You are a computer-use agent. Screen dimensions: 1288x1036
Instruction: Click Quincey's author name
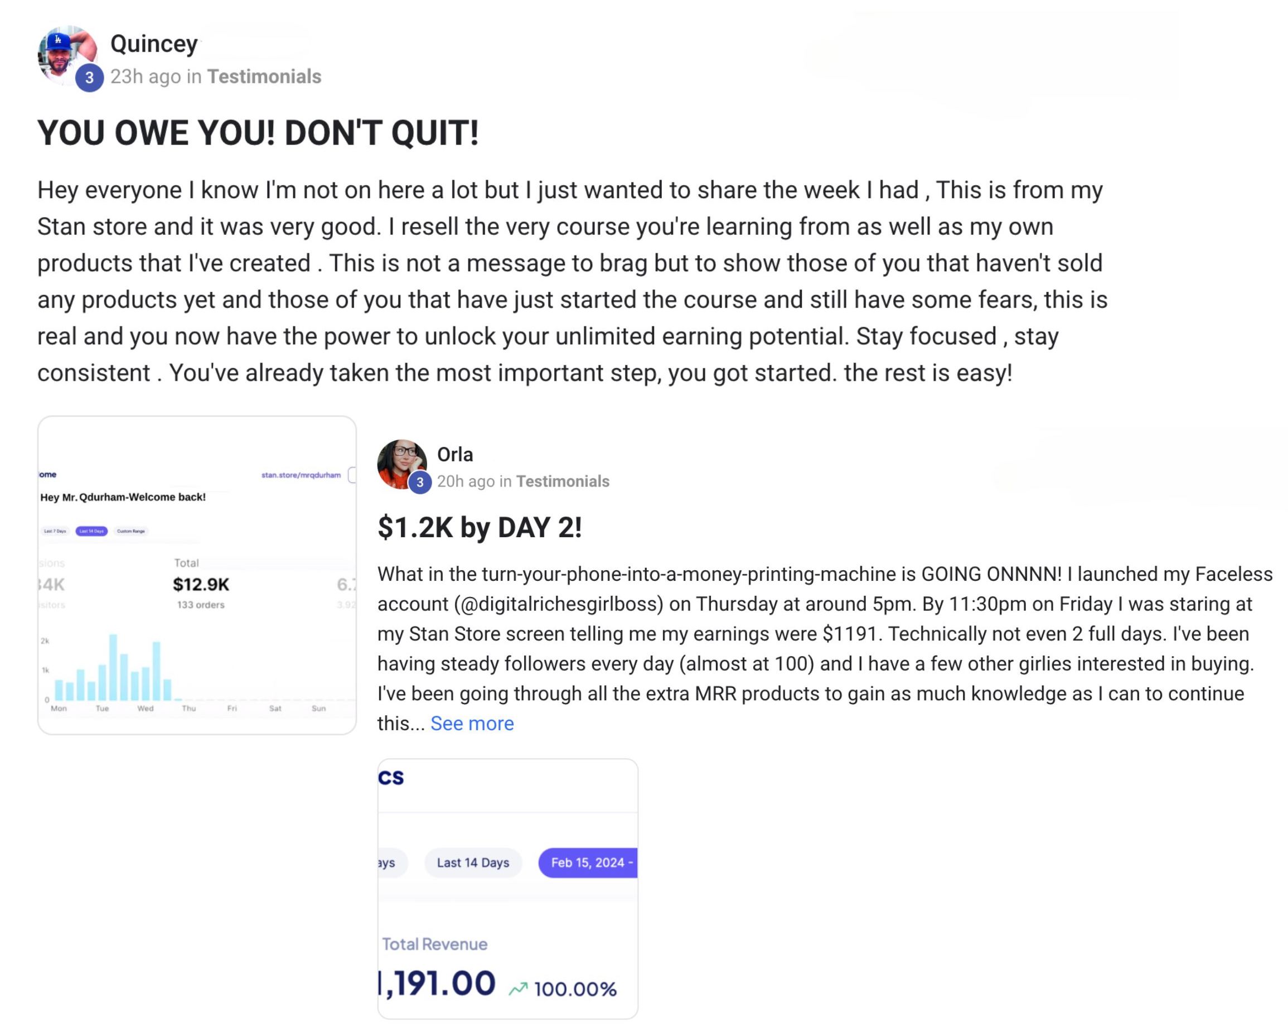pyautogui.click(x=154, y=44)
